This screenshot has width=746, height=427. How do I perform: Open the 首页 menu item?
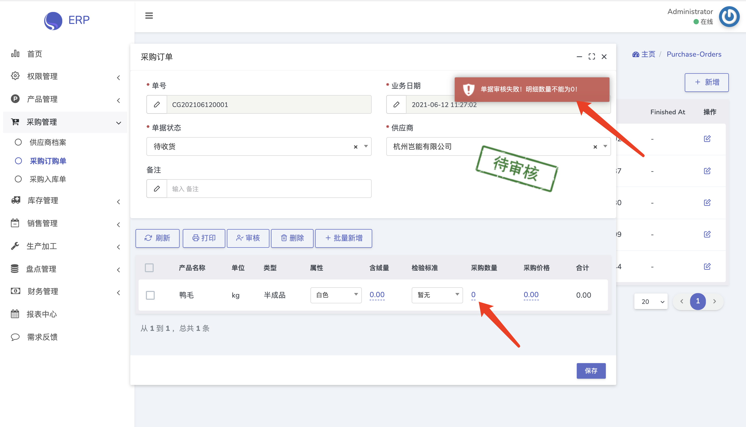(x=65, y=54)
